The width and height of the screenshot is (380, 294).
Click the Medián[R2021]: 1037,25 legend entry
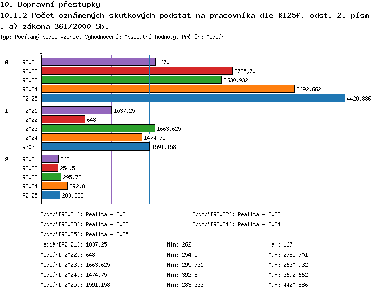(x=73, y=244)
